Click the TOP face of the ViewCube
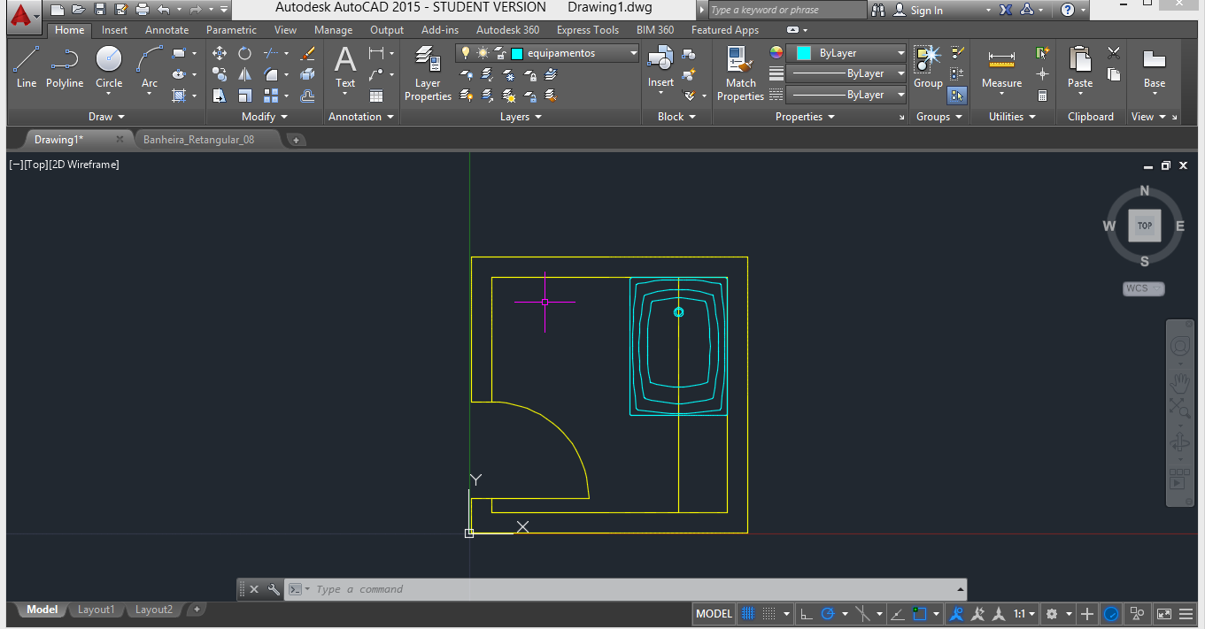Screen dimensions: 1205x629 [x=1145, y=226]
